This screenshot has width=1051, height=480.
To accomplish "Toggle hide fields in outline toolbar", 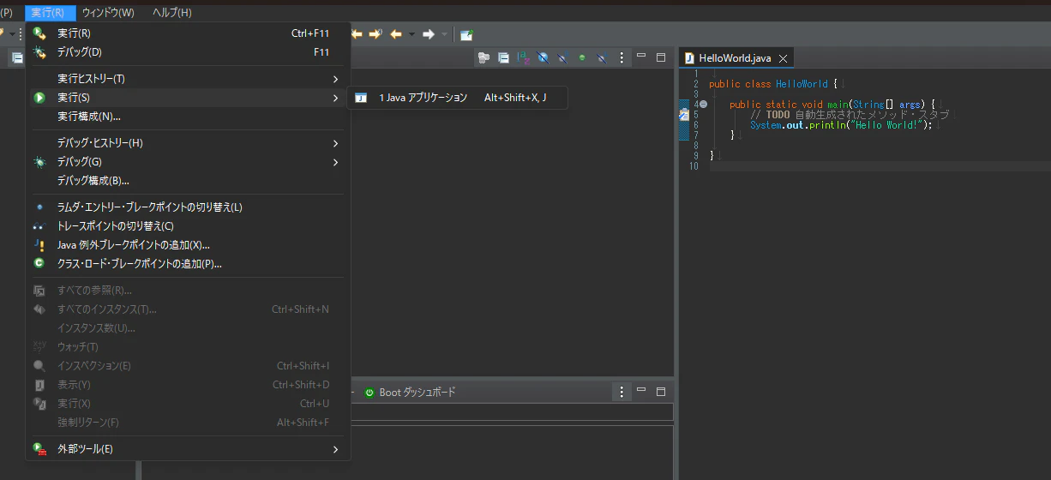I will [x=543, y=57].
